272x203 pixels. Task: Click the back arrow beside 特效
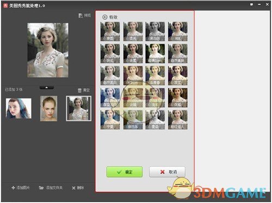[x=105, y=17]
